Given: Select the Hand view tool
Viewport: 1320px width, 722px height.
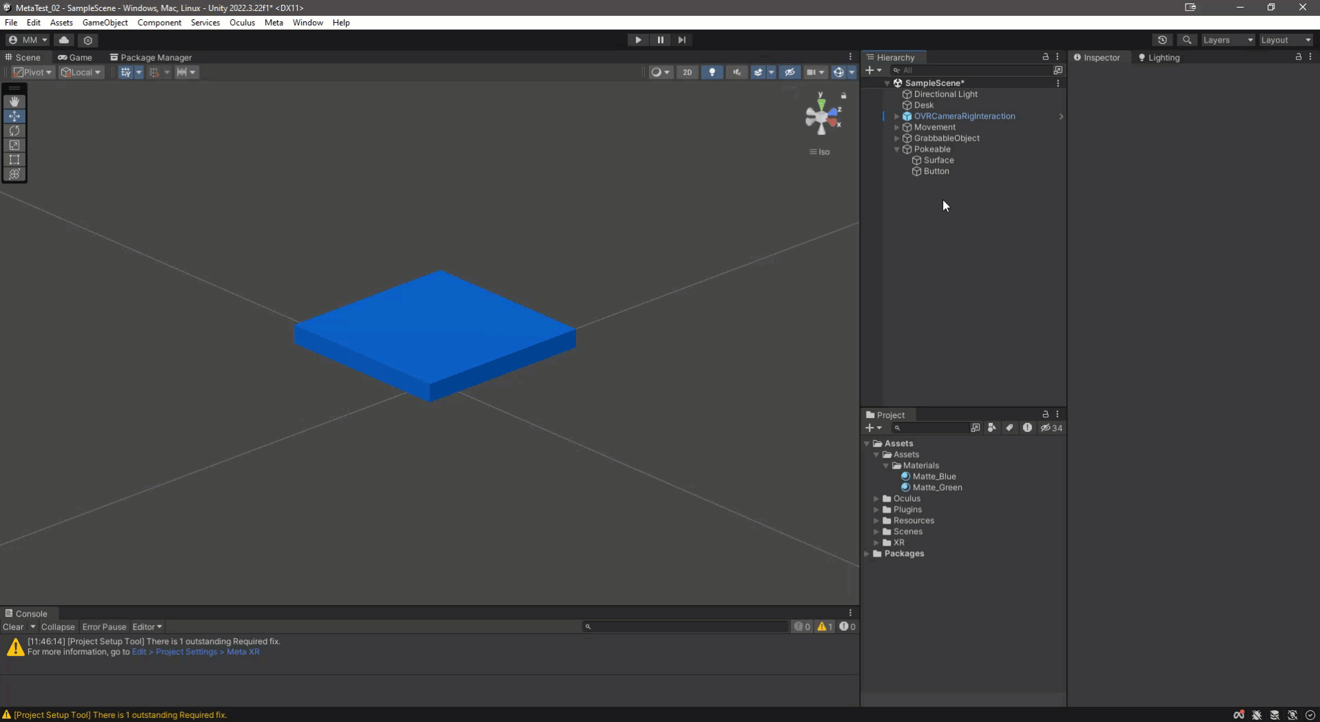Looking at the screenshot, I should pos(14,101).
